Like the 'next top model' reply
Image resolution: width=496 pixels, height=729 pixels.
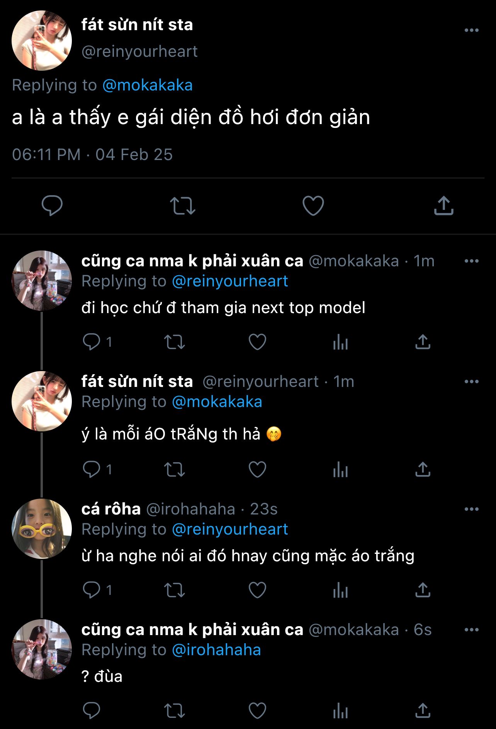257,342
